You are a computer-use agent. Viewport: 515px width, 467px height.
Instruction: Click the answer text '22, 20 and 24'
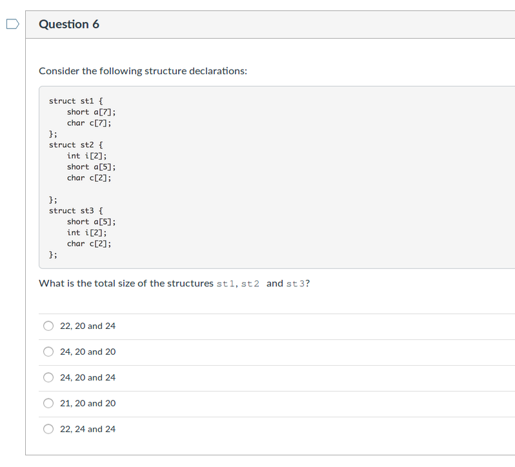[x=88, y=326]
